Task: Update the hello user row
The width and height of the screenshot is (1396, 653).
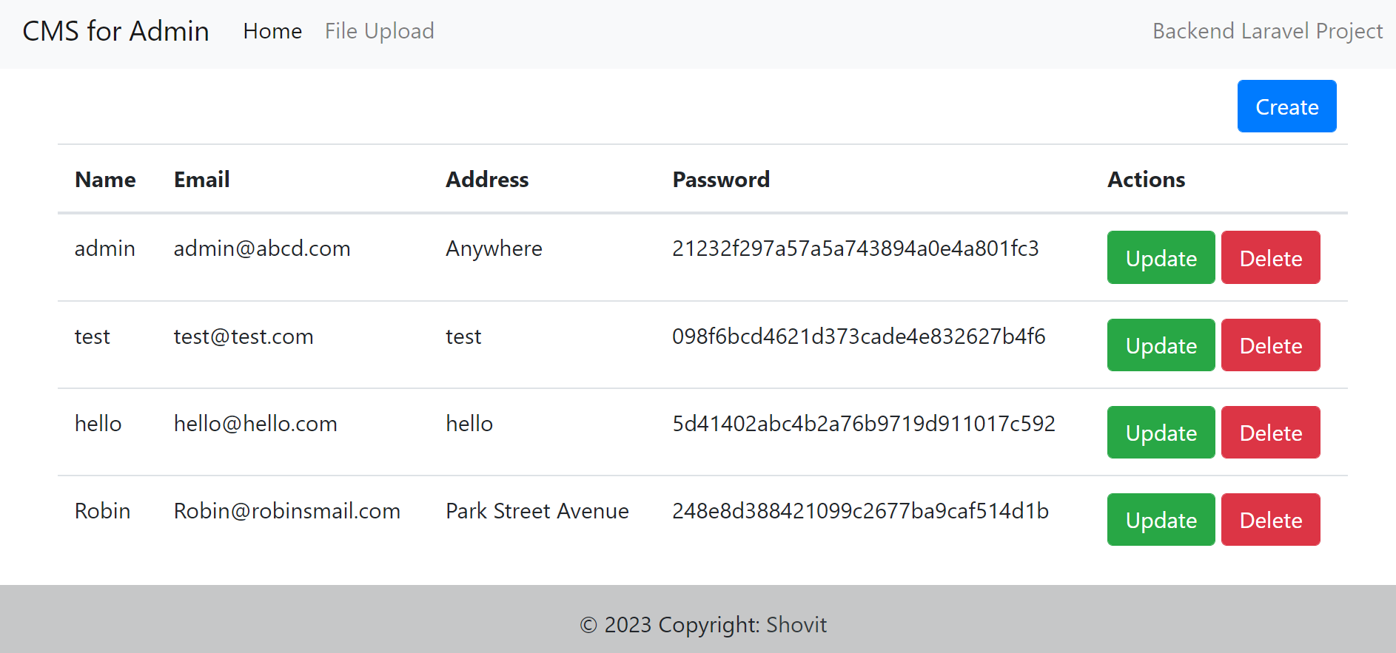Action: pyautogui.click(x=1161, y=432)
